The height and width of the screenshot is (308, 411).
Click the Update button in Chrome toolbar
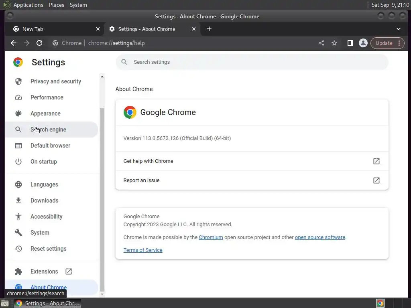tap(384, 43)
